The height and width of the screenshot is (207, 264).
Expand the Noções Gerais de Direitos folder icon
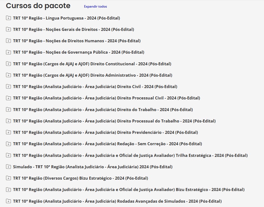[x=8, y=29]
